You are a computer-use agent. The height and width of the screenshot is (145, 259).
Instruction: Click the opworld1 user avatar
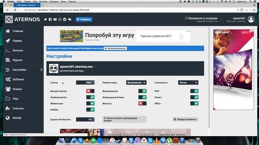point(251,19)
